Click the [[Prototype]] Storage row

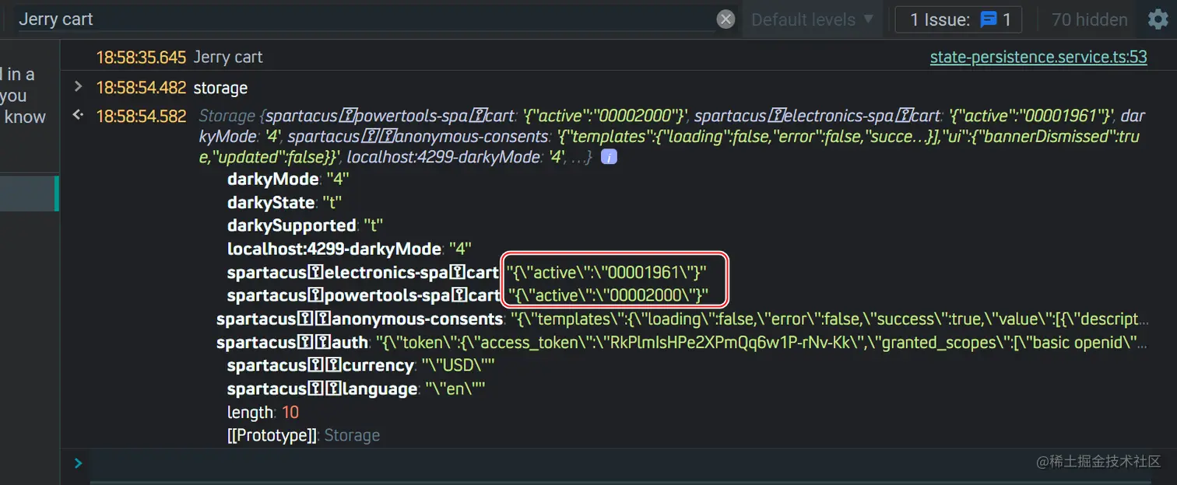(304, 435)
